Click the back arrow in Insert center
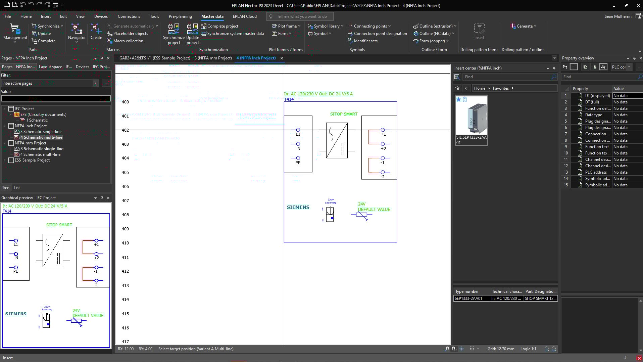643x362 pixels. [x=466, y=88]
